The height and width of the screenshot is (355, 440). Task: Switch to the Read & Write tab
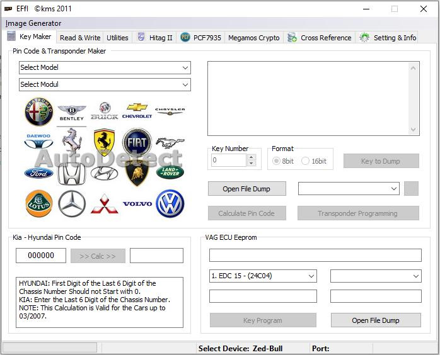pyautogui.click(x=80, y=38)
